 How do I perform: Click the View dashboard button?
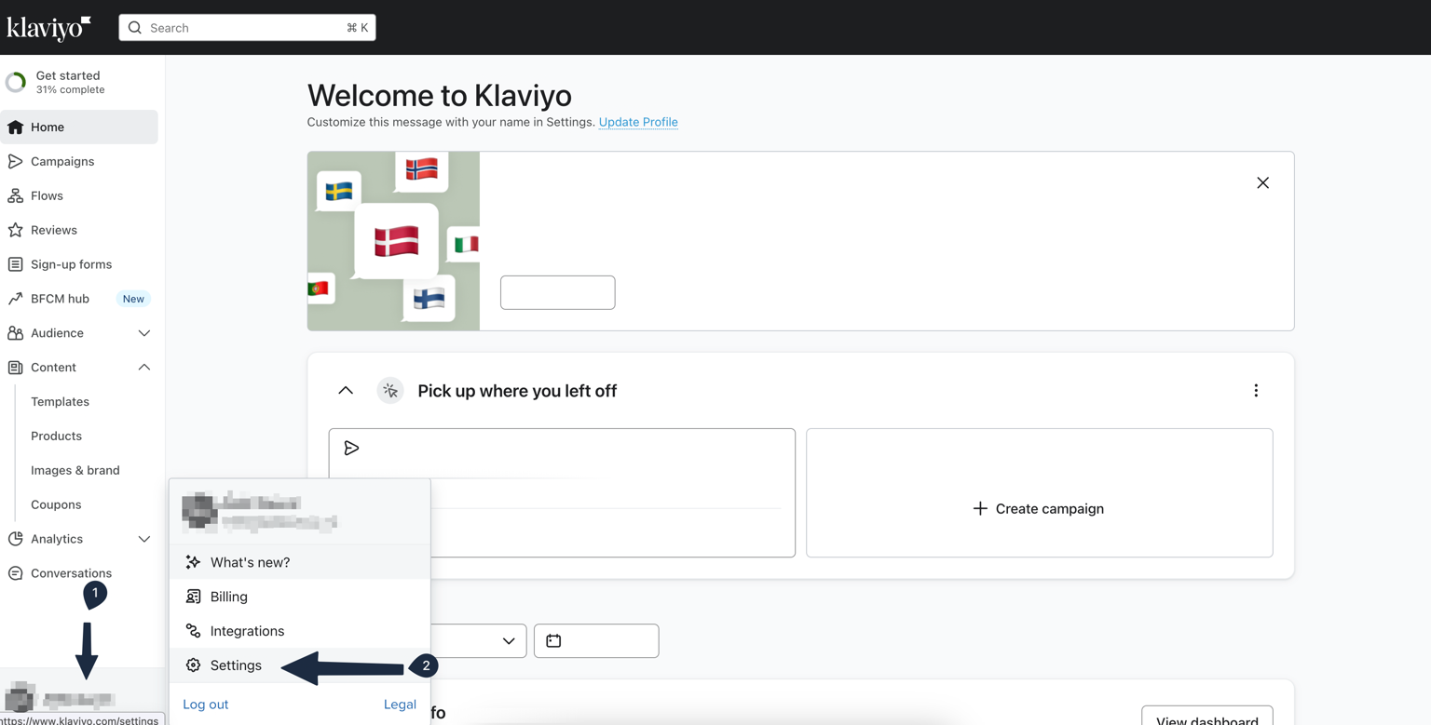tap(1207, 715)
